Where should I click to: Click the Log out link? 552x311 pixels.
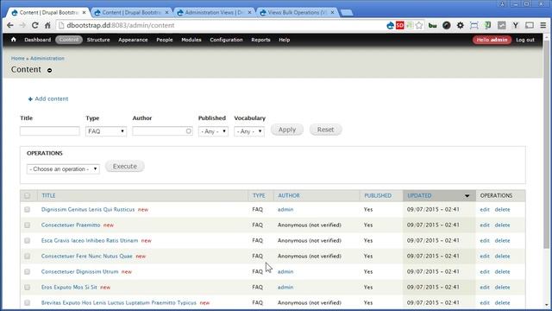click(x=525, y=40)
